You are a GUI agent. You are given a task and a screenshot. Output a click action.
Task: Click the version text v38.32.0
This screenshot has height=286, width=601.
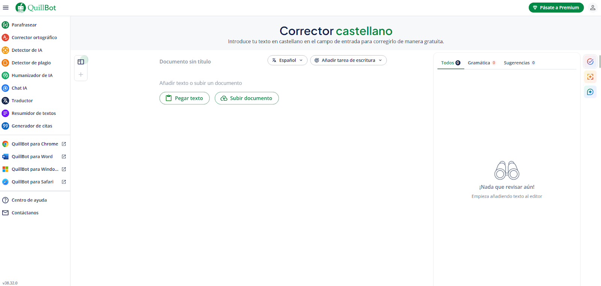click(10, 283)
